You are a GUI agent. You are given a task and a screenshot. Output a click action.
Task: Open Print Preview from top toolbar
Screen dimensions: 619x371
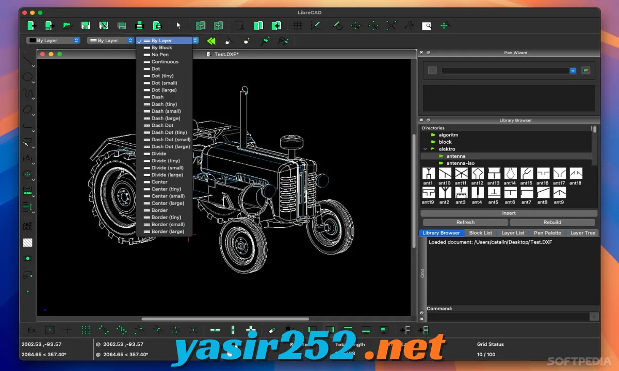pos(157,25)
